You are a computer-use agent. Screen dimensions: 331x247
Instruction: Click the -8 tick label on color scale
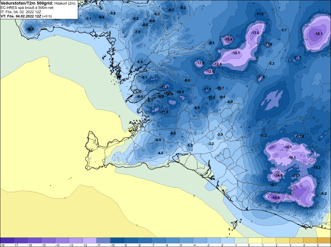click(139, 245)
